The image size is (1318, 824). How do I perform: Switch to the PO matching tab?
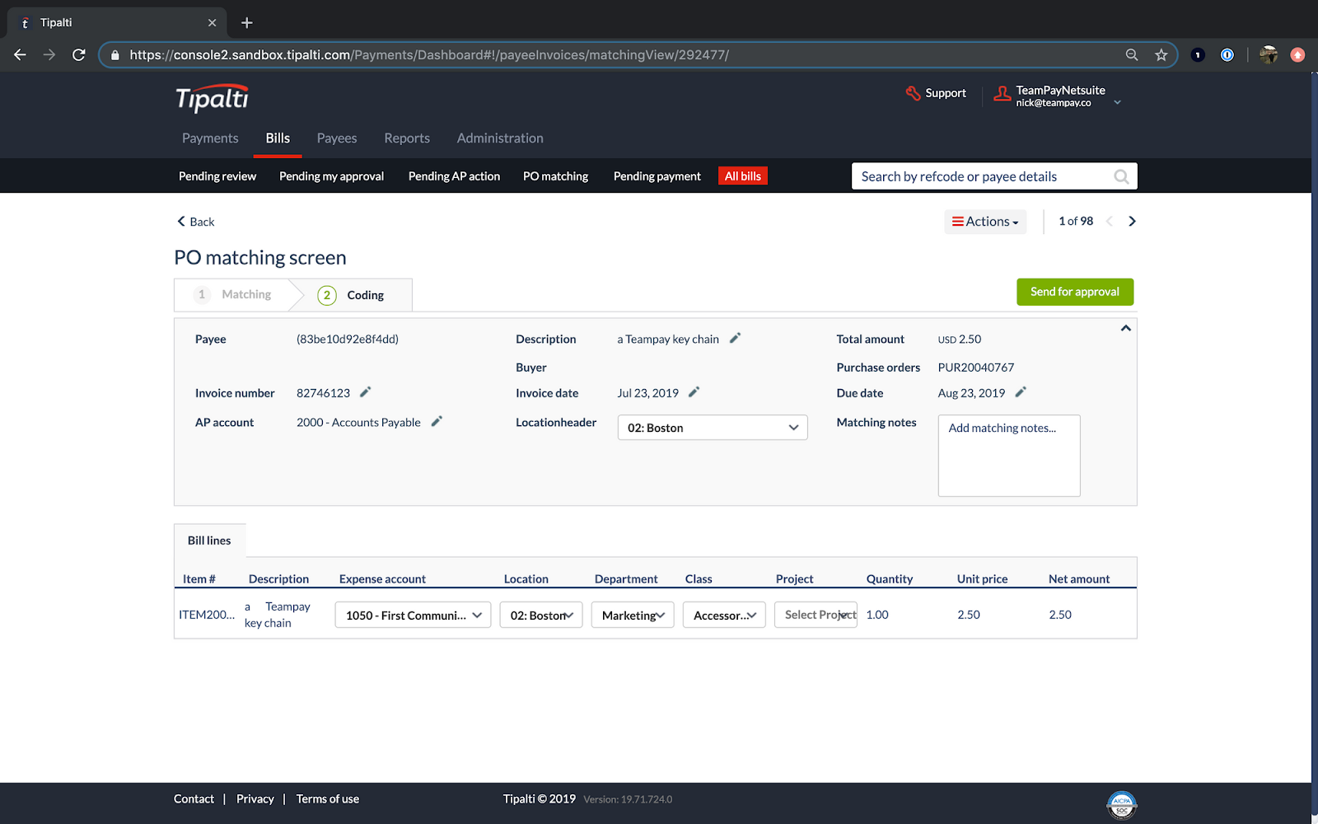click(555, 176)
